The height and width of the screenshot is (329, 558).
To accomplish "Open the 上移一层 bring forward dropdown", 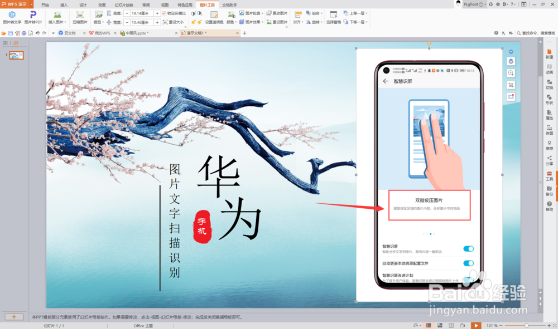I will (355, 13).
